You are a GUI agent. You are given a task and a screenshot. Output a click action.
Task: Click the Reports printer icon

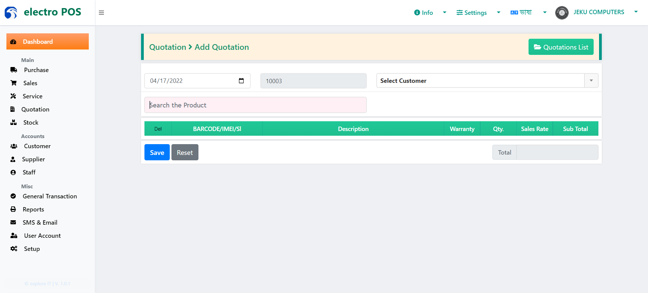pos(13,209)
